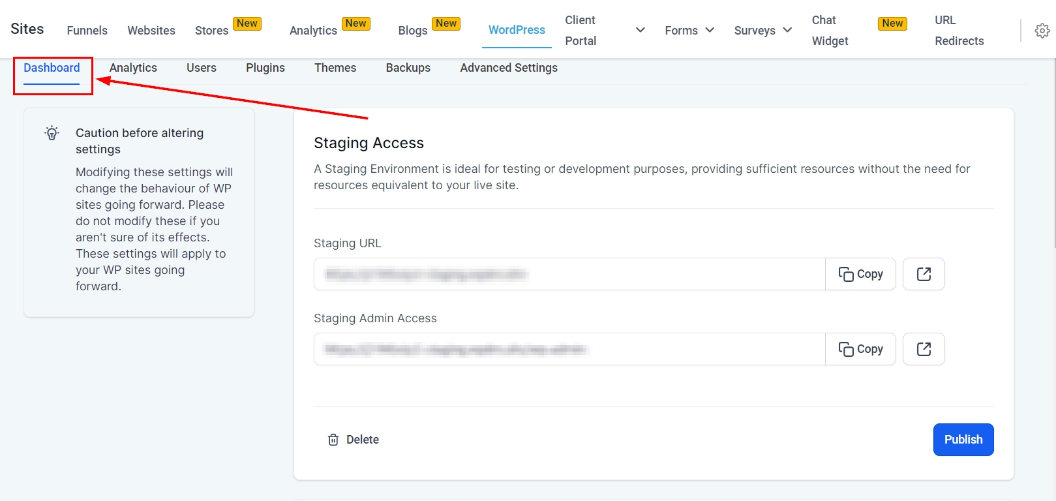
Task: Switch to the Plugins tab
Action: (265, 68)
